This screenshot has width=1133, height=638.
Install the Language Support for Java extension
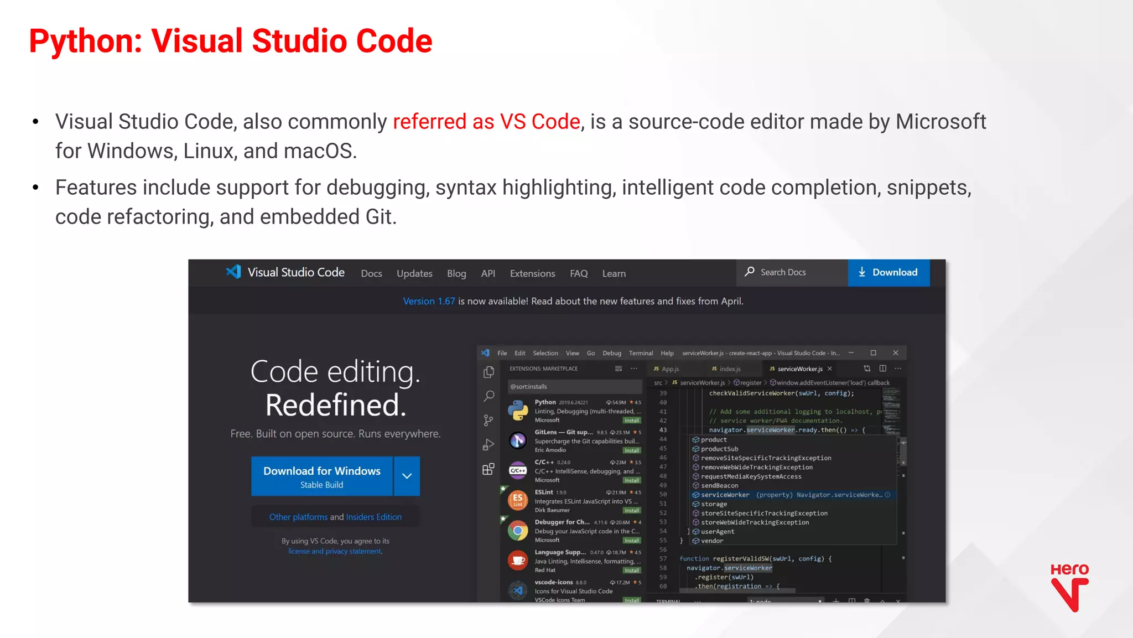pos(632,570)
